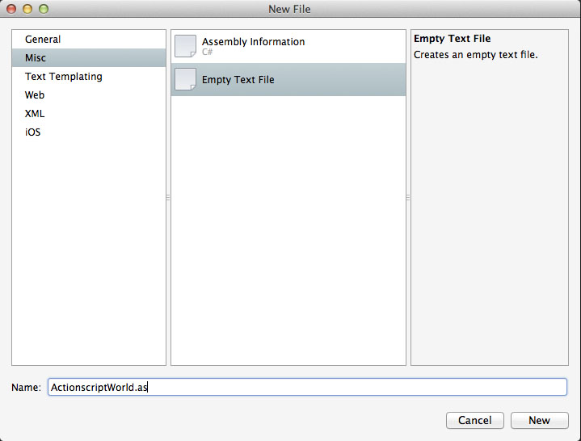Click the bold Empty Text File heading
This screenshot has height=441, width=581.
pyautogui.click(x=452, y=39)
